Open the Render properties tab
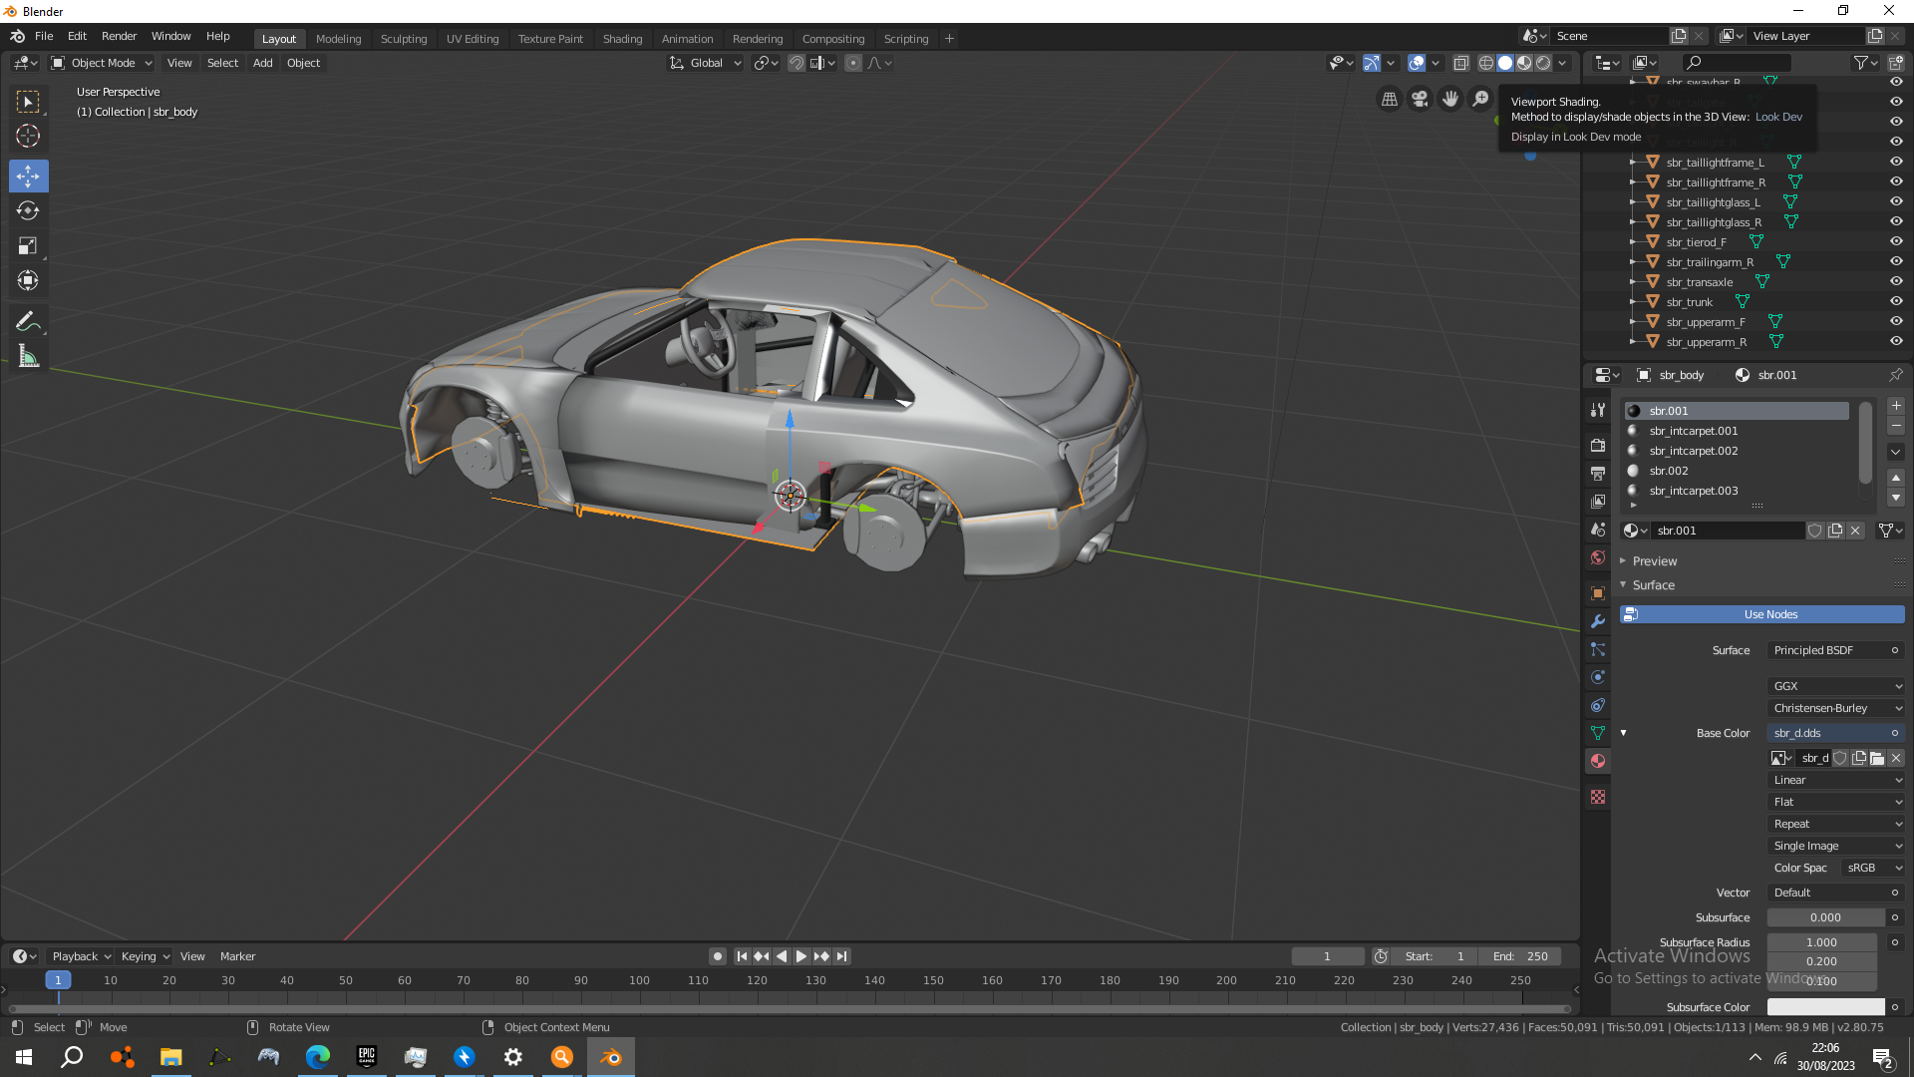1914x1077 pixels. click(1598, 445)
